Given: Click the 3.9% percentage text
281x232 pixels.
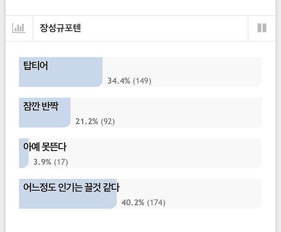Looking at the screenshot, I should pos(42,162).
